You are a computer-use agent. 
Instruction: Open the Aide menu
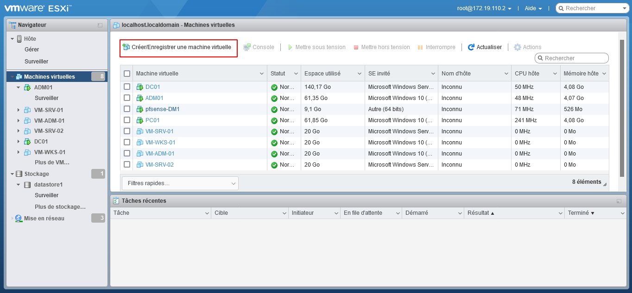533,8
